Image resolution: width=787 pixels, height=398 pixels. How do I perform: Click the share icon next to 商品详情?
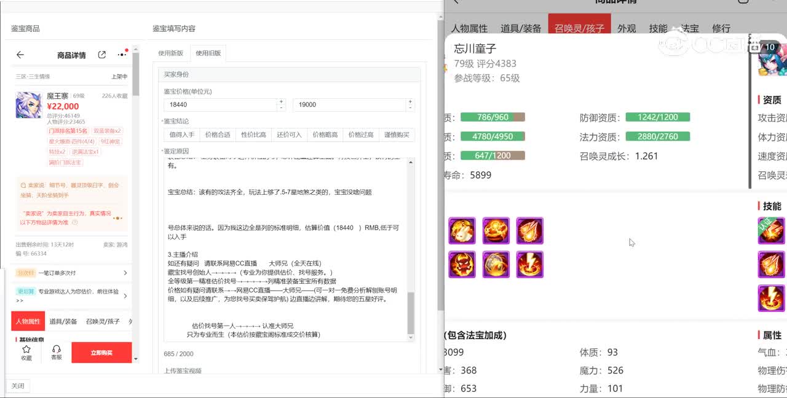[x=102, y=55]
